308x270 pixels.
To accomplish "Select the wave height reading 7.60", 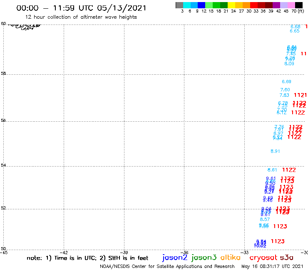I will click(285, 90).
